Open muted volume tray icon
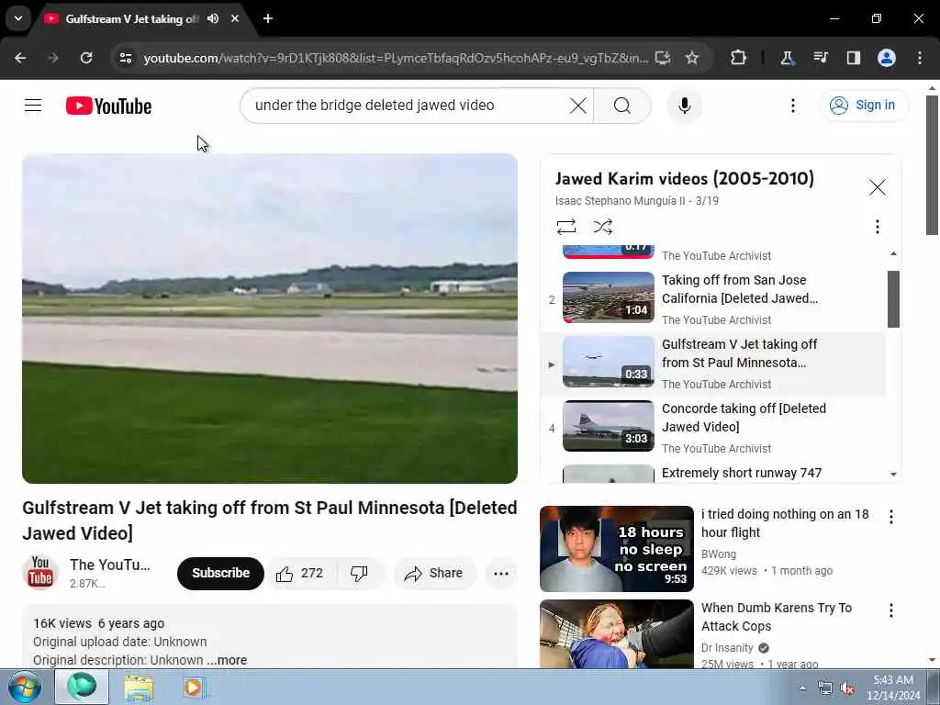Image resolution: width=940 pixels, height=705 pixels. (847, 688)
